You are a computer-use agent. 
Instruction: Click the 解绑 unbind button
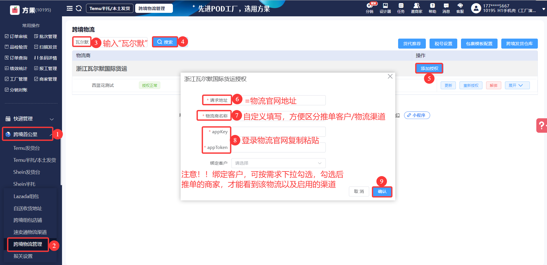(x=494, y=85)
